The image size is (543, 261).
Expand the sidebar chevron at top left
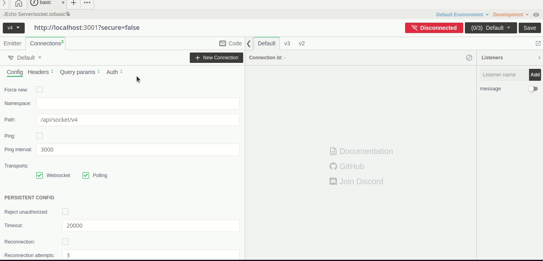point(4,3)
